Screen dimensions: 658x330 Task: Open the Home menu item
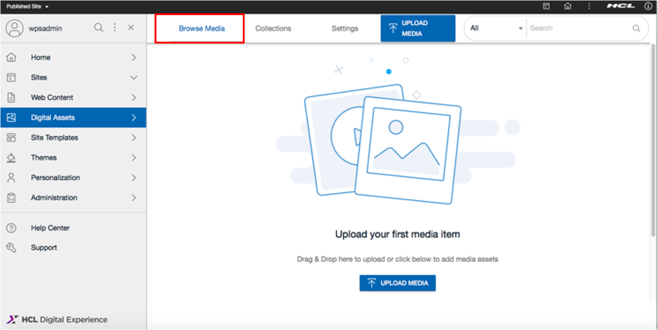pyautogui.click(x=73, y=57)
